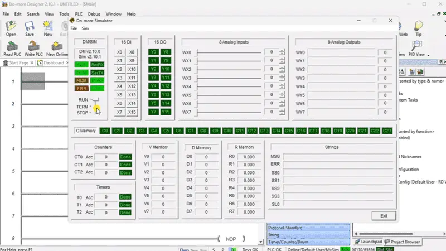The width and height of the screenshot is (446, 251).
Task: Click the CT1 accumulator value field
Action: pos(106,165)
